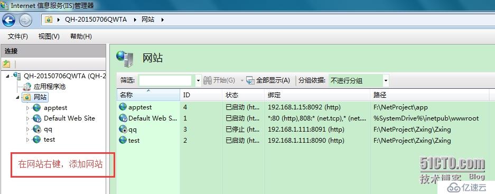
Task: Expand the test tree node
Action: pyautogui.click(x=28, y=140)
